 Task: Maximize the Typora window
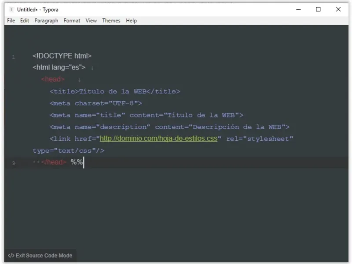[318, 9]
